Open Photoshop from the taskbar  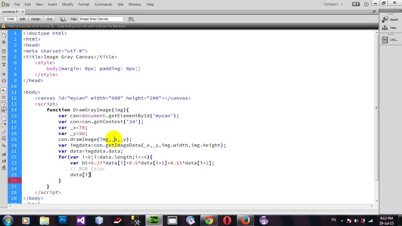click(62, 220)
